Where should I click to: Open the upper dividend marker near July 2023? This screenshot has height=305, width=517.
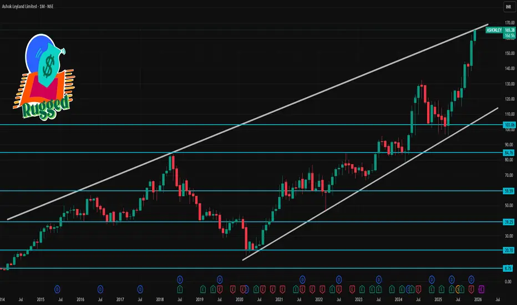click(379, 279)
